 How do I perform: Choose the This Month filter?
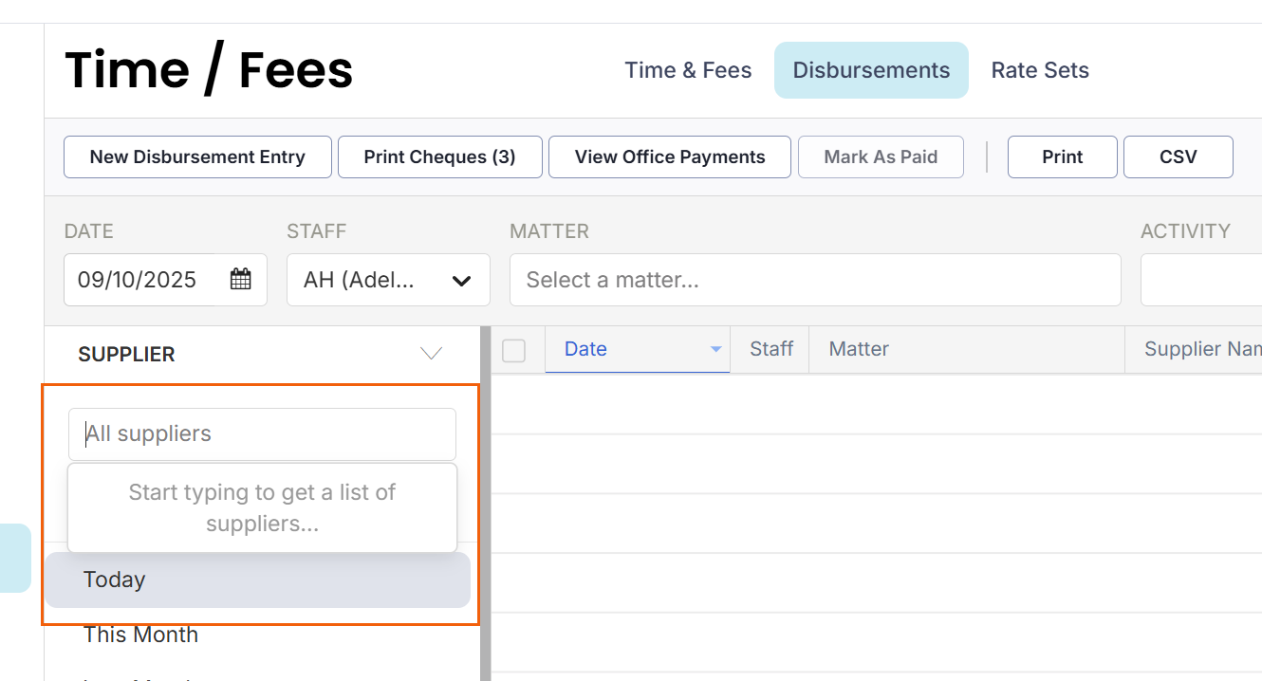point(140,635)
